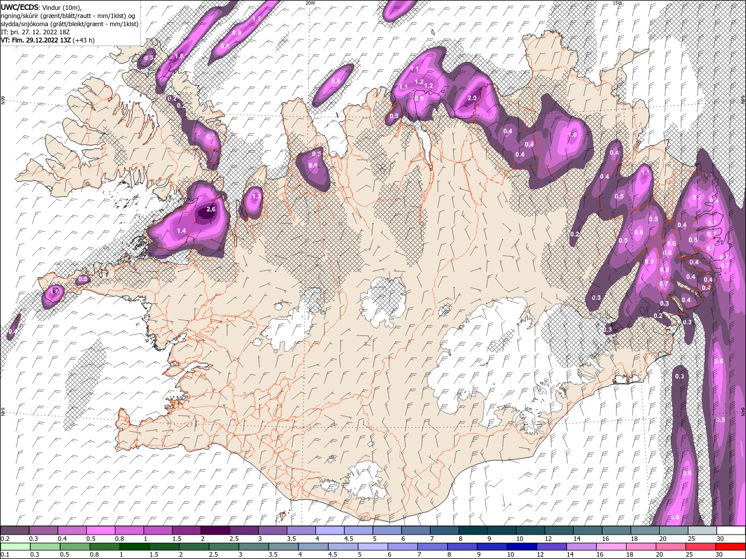The width and height of the screenshot is (746, 559).
Task: Choose the 0.5 green swatch in rain scale
Action: [75, 547]
